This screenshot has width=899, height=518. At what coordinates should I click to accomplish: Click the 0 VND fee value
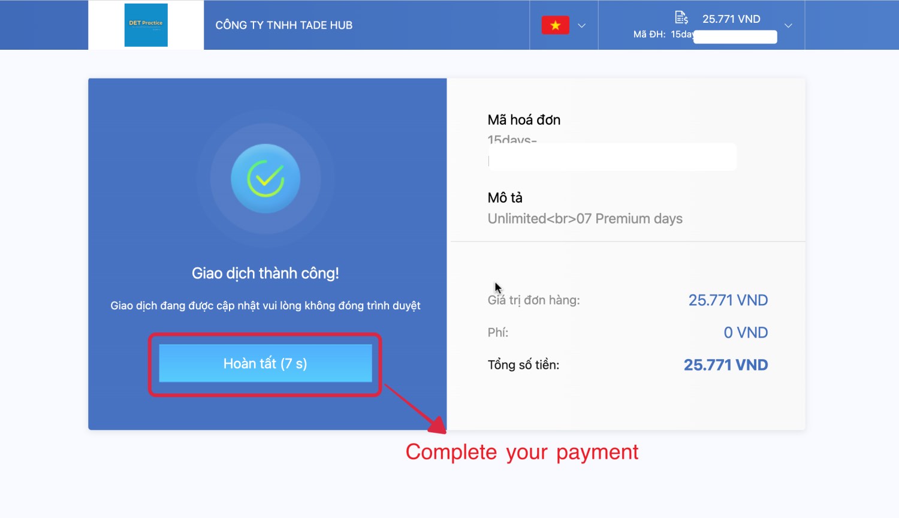746,333
